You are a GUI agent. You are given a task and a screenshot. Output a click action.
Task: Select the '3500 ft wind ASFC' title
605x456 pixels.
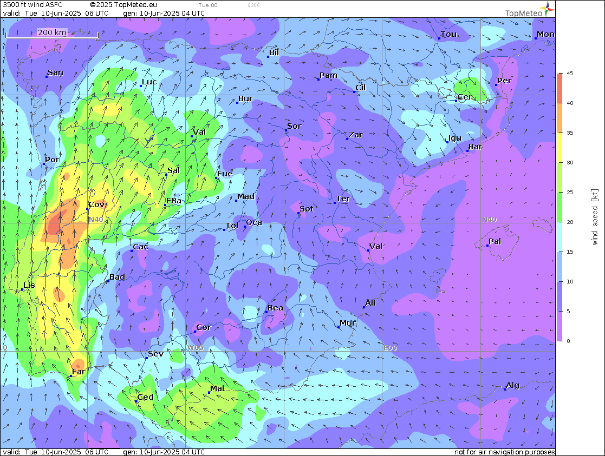click(x=32, y=5)
